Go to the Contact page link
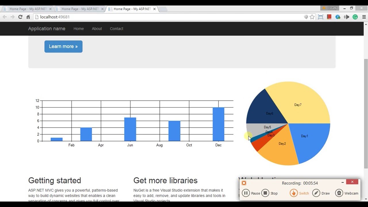This screenshot has height=207, width=368. 116,29
